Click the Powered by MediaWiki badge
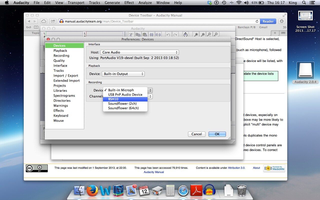This screenshot has width=320, height=200. [x=274, y=168]
